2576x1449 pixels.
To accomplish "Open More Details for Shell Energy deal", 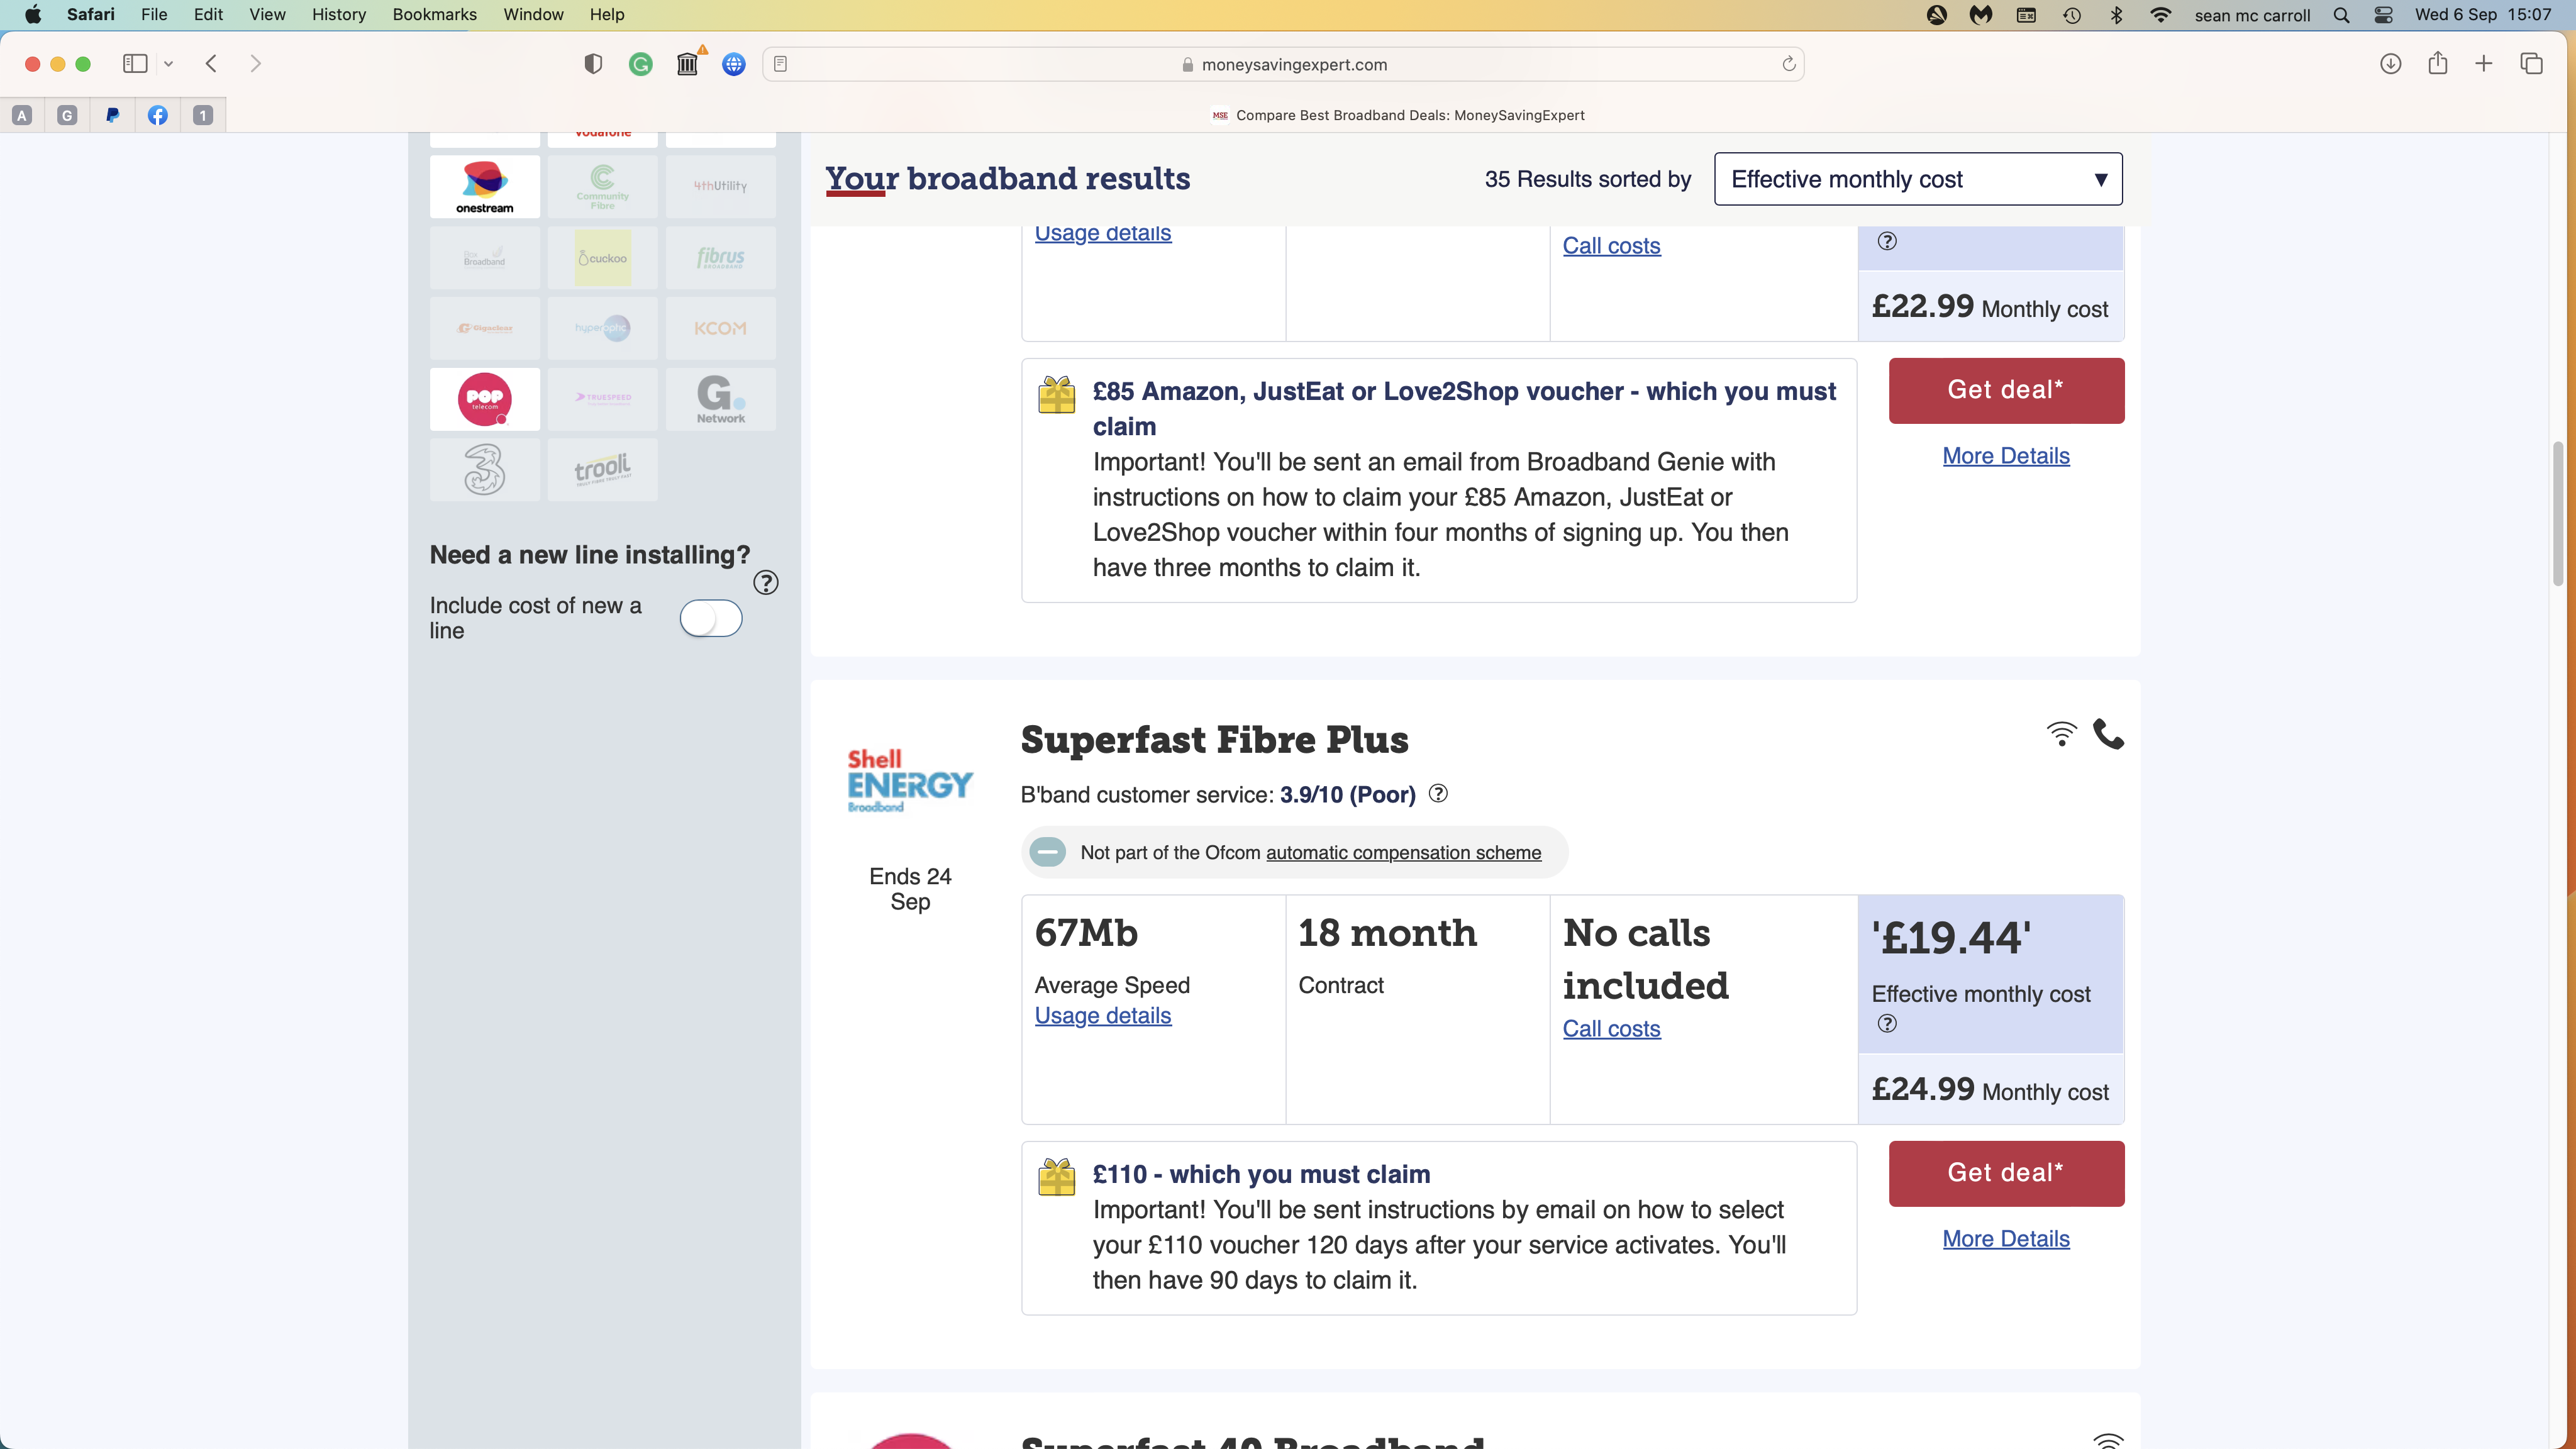I will [x=2006, y=1239].
